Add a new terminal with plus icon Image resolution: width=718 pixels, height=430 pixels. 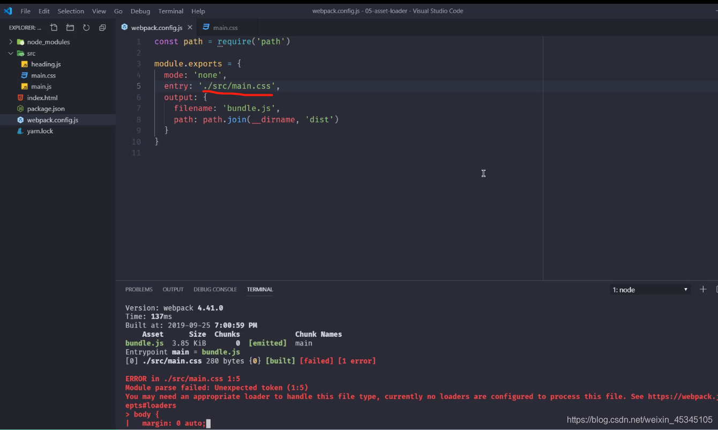click(x=703, y=289)
